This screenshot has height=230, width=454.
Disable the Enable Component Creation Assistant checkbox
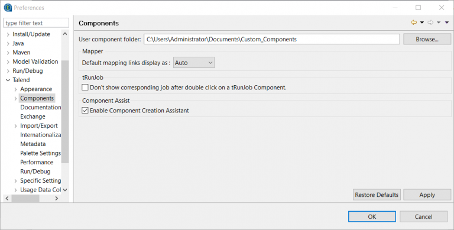[x=85, y=111]
